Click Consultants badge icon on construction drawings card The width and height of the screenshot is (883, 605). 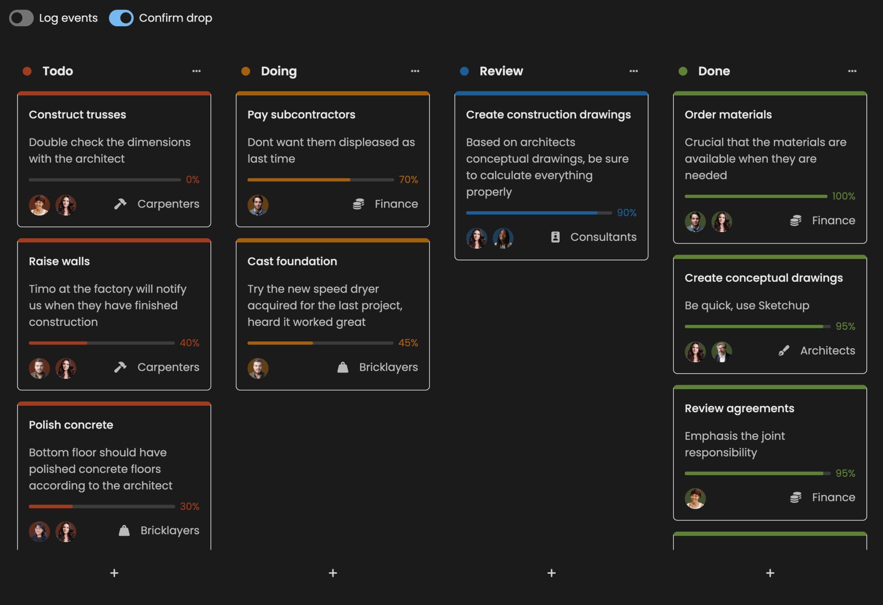tap(555, 237)
